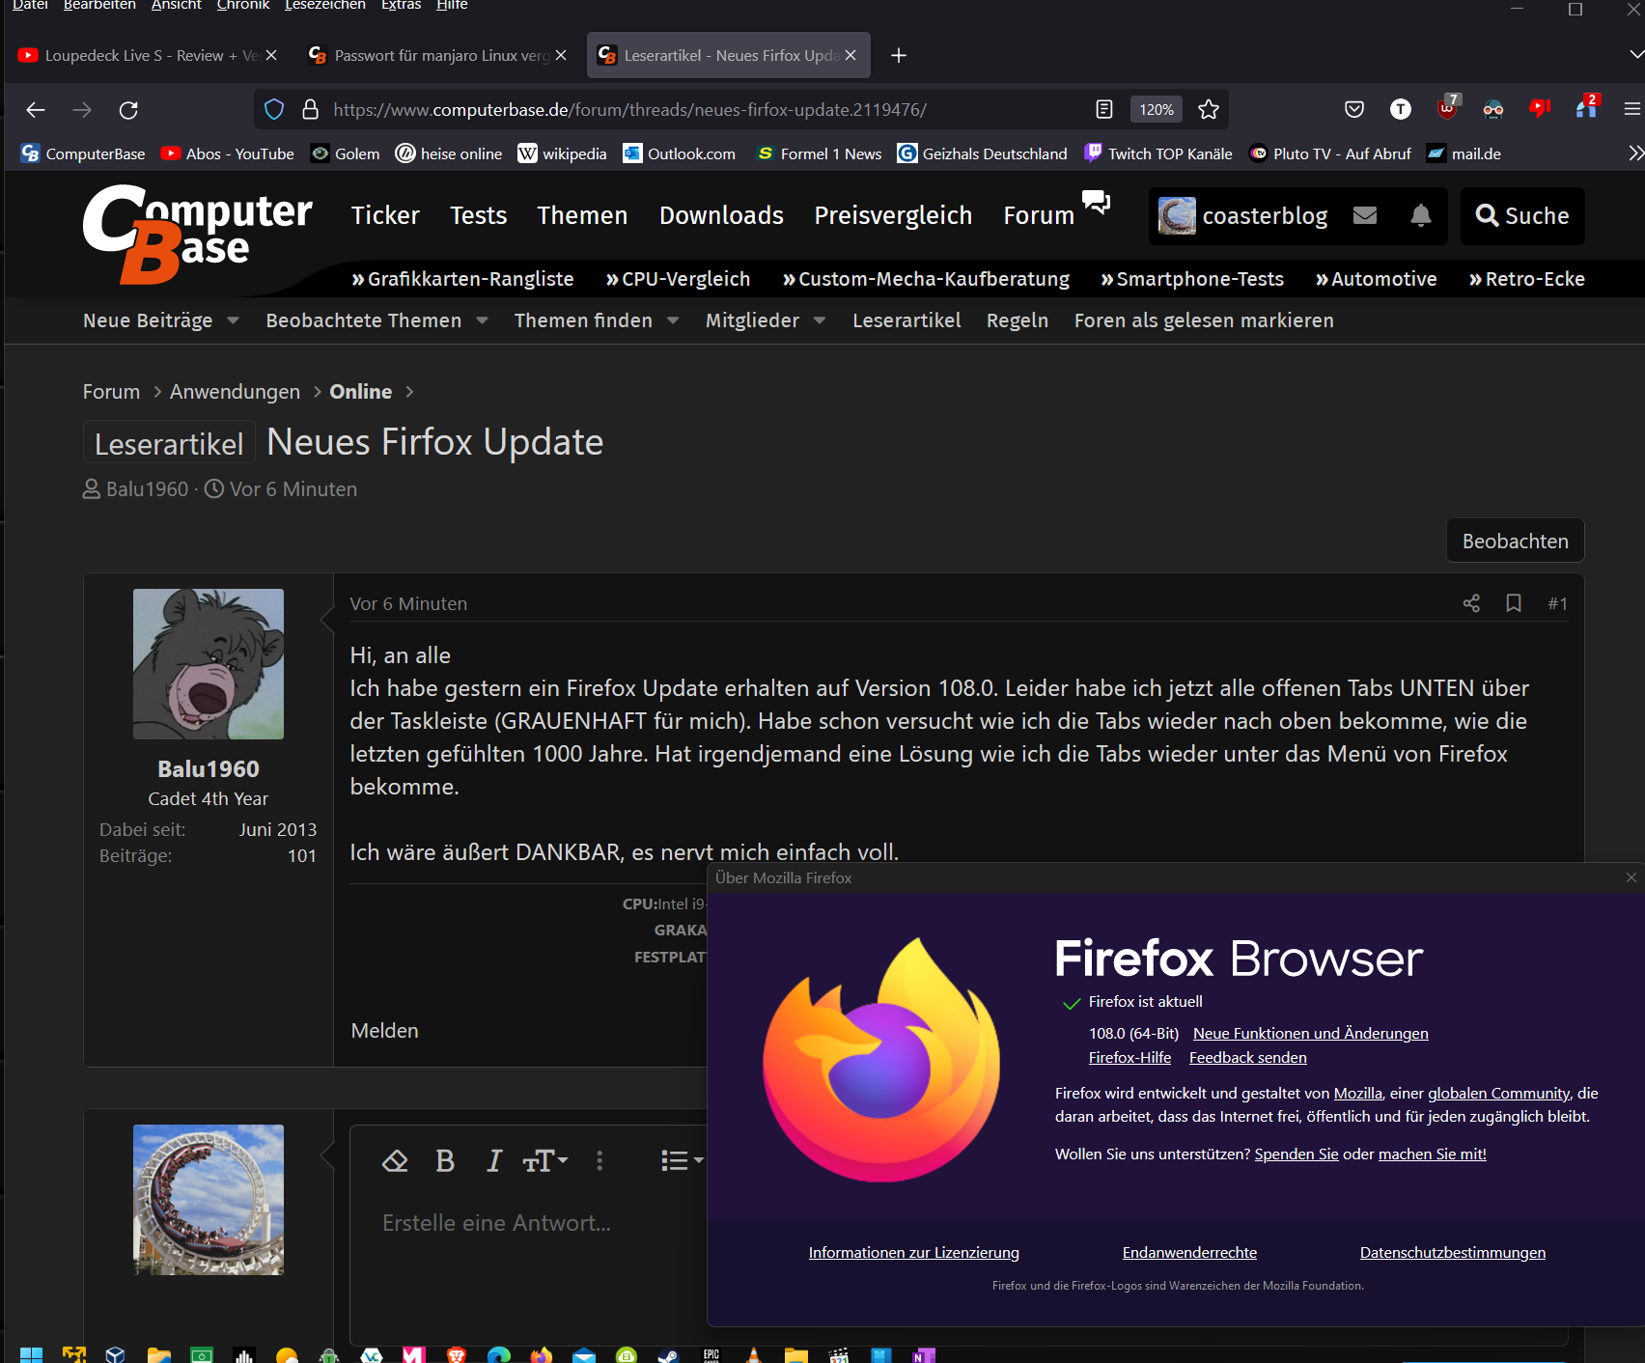Open Neue Funktionen und Änderungen link

click(x=1310, y=1034)
